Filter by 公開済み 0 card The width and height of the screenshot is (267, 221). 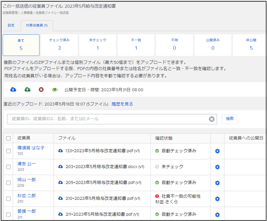coord(213,45)
